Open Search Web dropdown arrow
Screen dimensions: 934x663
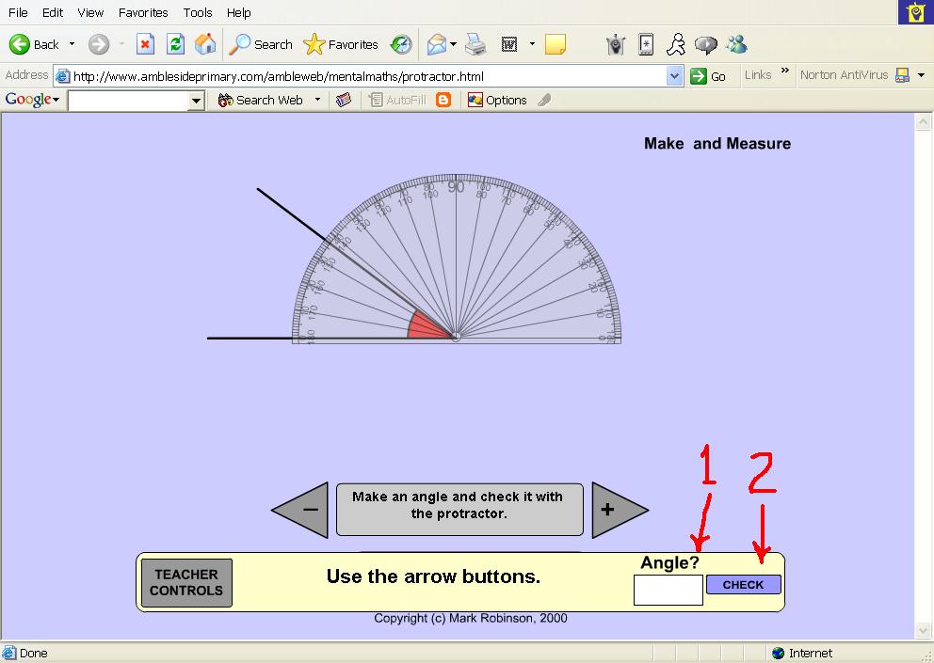317,100
